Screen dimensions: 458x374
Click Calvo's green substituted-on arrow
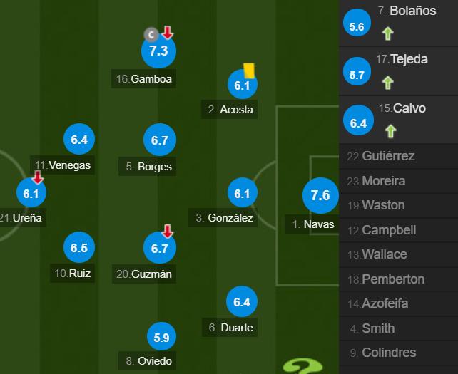pos(390,131)
